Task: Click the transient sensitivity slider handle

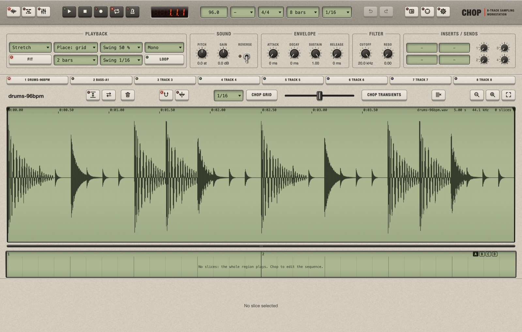Action: tap(319, 96)
